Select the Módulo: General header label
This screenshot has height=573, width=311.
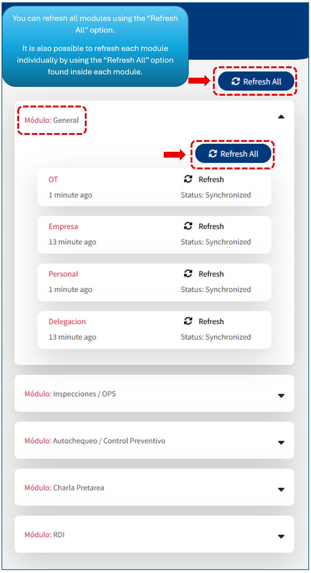point(52,120)
